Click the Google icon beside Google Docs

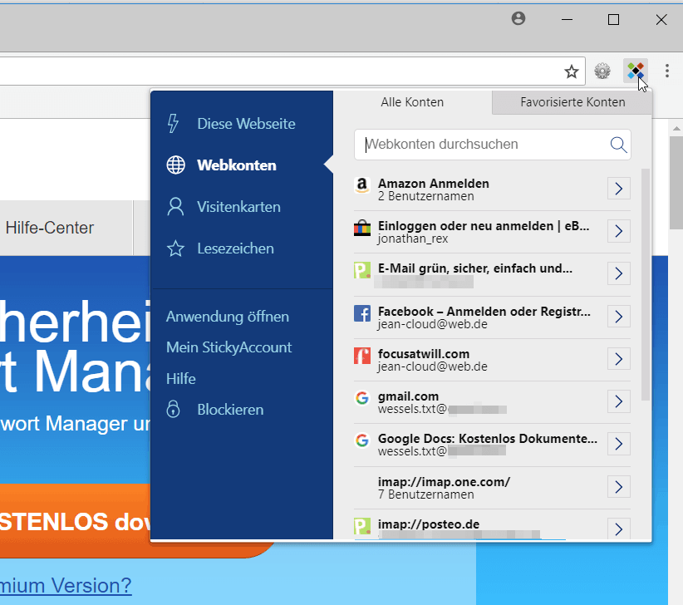362,440
